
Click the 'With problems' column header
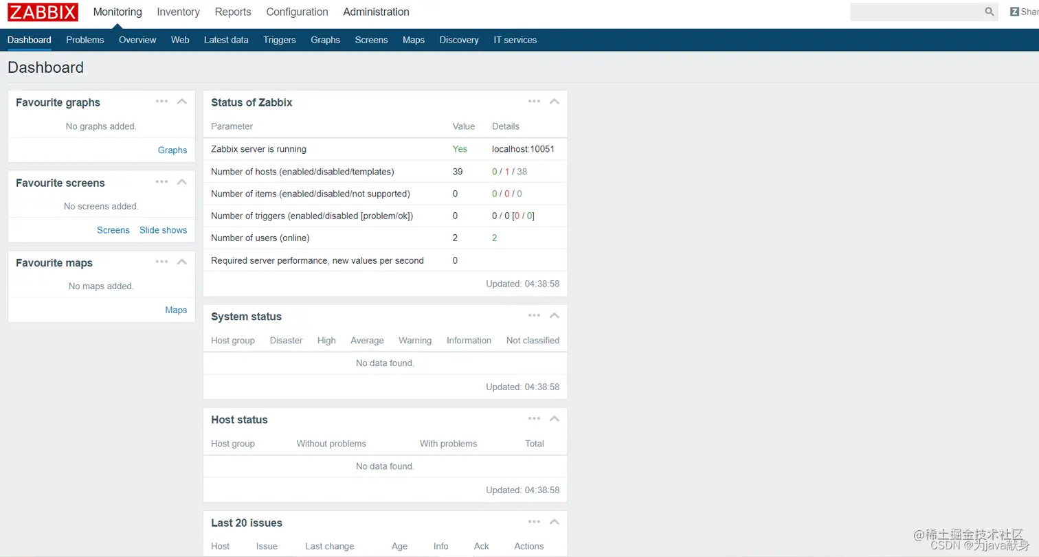click(x=448, y=443)
